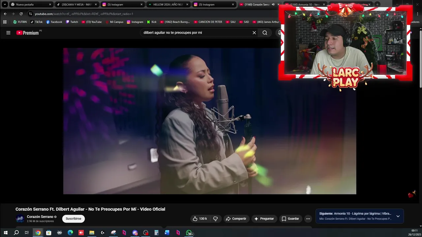Screen dimensions: 422x237
Task: Open the Chrome apps grid shortcut
Action: [5, 22]
